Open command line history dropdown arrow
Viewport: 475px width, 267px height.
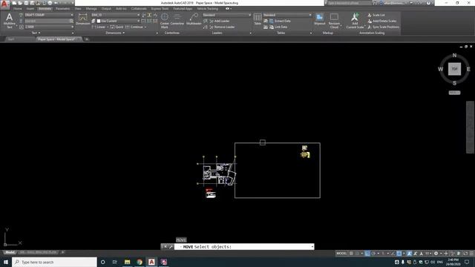click(x=312, y=247)
